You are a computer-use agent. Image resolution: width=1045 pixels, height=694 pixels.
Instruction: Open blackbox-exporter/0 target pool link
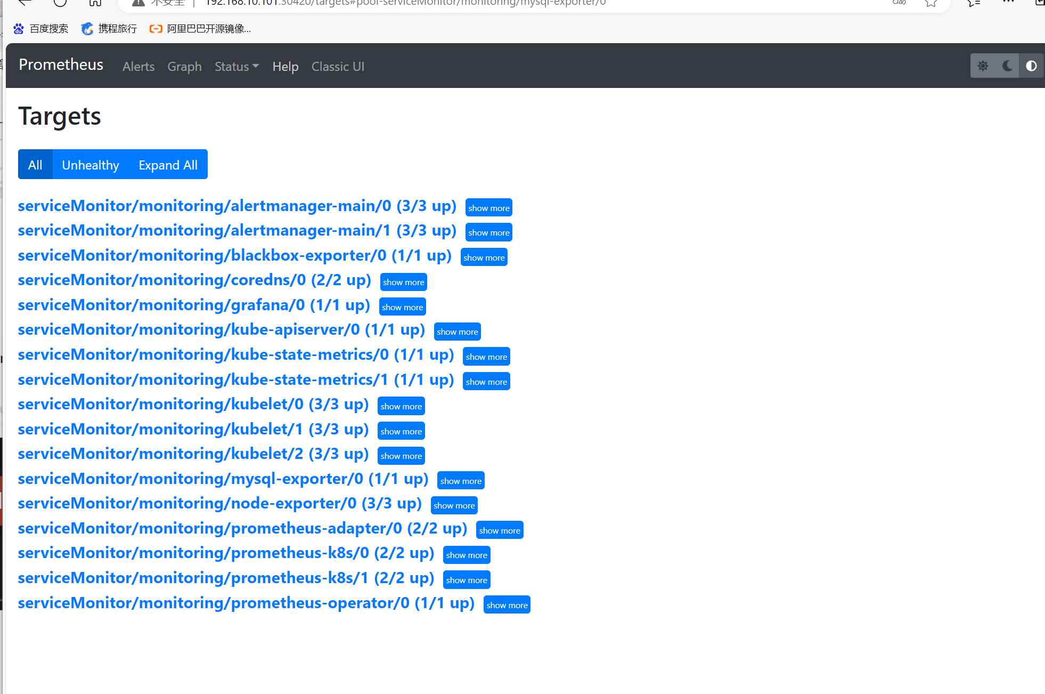click(235, 256)
